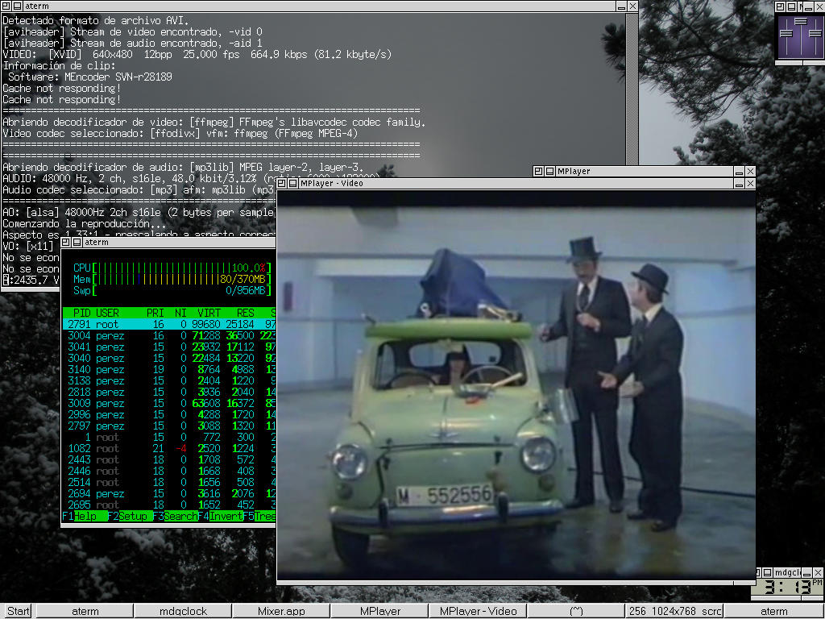Select the 256 1024x768 scrc taskbar button
825x619 pixels.
(675, 611)
